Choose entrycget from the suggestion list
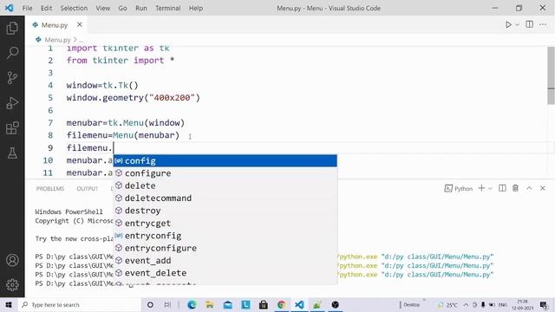Viewport: 555px width, 312px height. pyautogui.click(x=225, y=224)
